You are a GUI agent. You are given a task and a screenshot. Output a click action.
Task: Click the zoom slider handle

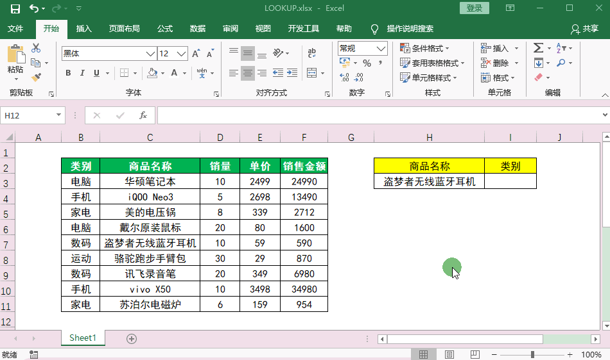(532, 354)
